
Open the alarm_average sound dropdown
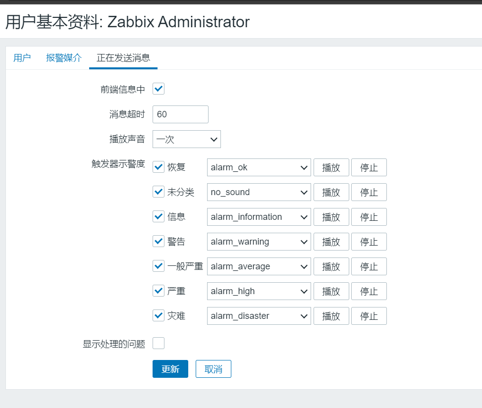(x=259, y=266)
